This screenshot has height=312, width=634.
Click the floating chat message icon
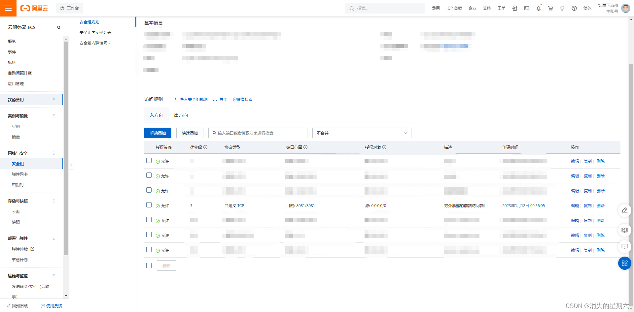[624, 246]
